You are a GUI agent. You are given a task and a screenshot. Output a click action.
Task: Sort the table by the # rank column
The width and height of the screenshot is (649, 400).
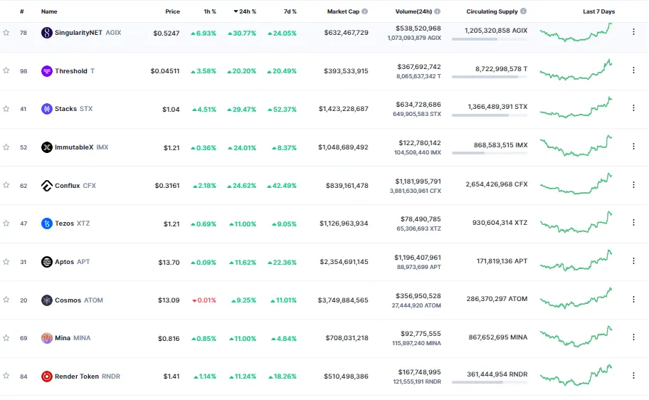pyautogui.click(x=22, y=11)
